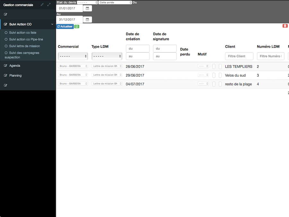
Task: Export the table with the green Excel icon
Action: coord(77,27)
